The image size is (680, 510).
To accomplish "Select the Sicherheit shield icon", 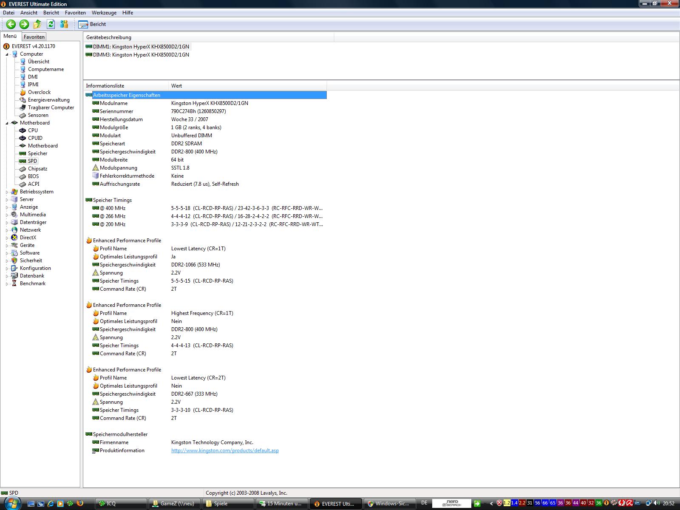I will pyautogui.click(x=14, y=261).
